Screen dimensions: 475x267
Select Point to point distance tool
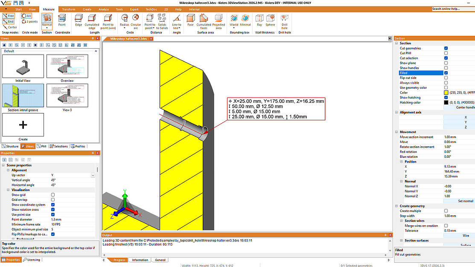pos(150,21)
